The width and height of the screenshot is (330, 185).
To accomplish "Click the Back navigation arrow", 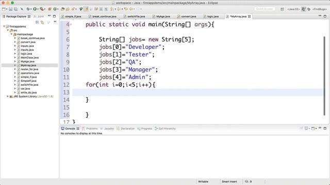I will tap(131, 9).
